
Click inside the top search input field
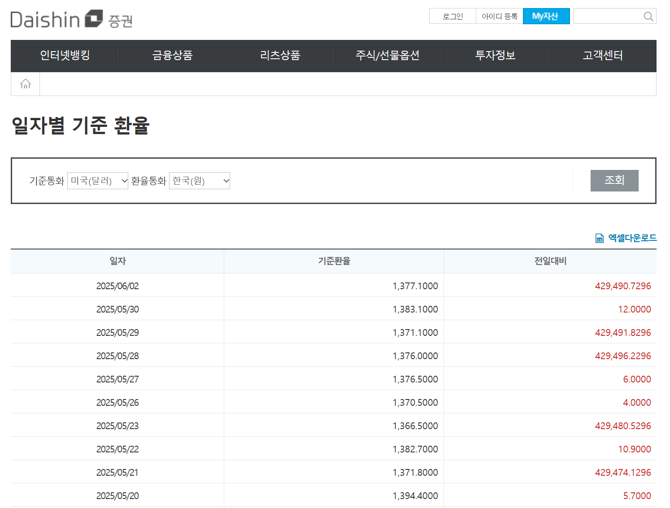coord(610,16)
